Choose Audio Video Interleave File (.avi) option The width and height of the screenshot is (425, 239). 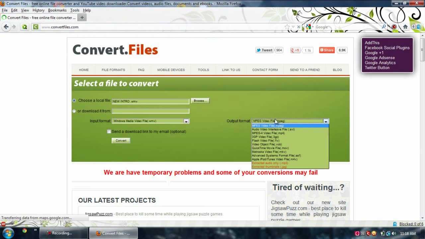pos(290,129)
